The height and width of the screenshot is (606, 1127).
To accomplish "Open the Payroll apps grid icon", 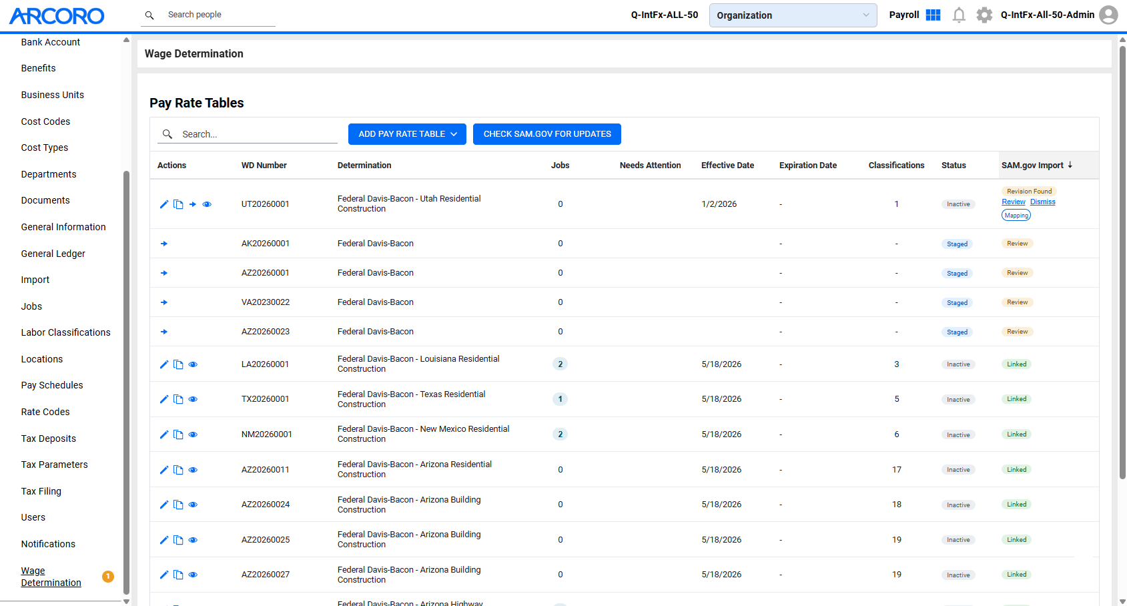I will (x=933, y=15).
